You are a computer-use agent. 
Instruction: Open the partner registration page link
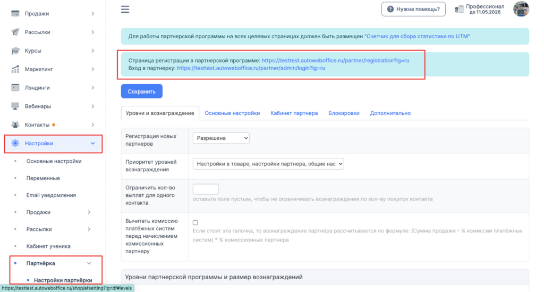point(335,61)
